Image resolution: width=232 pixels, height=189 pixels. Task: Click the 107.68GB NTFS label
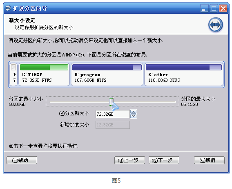(x=91, y=80)
